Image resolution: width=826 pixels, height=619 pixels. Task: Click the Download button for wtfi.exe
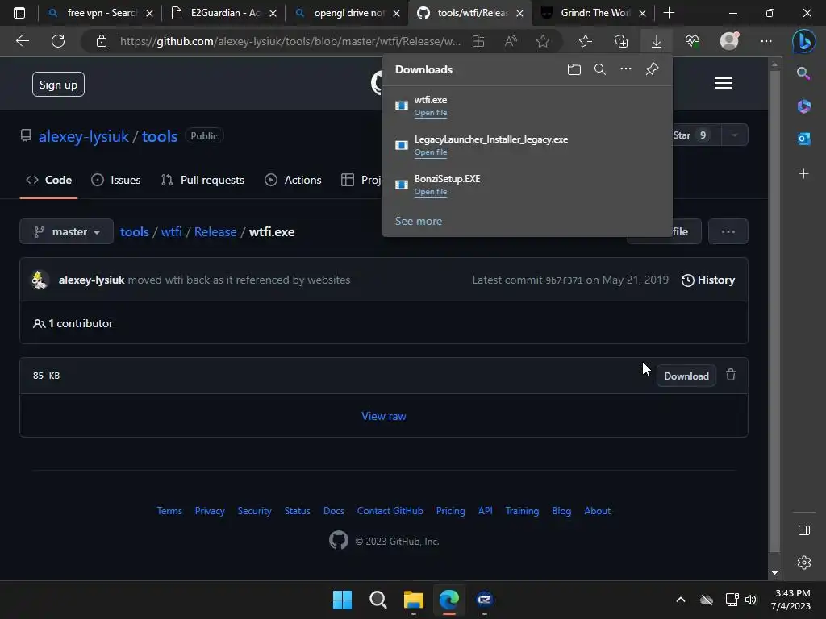686,376
